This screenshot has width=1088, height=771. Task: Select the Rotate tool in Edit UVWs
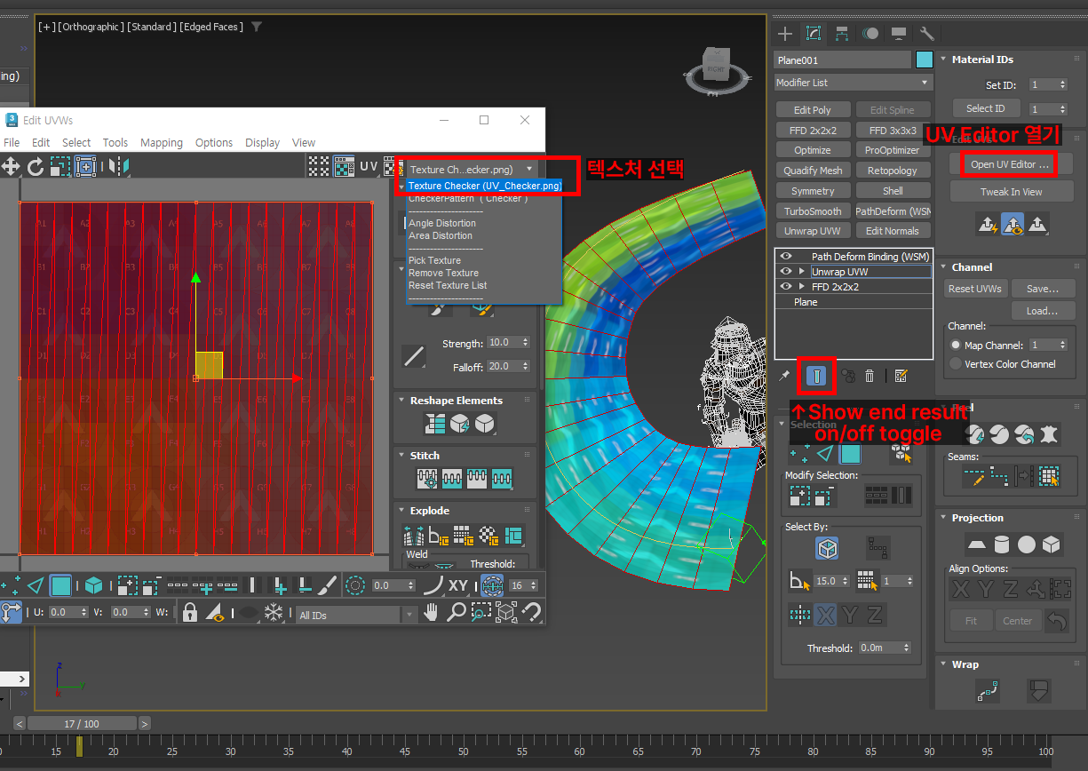36,166
